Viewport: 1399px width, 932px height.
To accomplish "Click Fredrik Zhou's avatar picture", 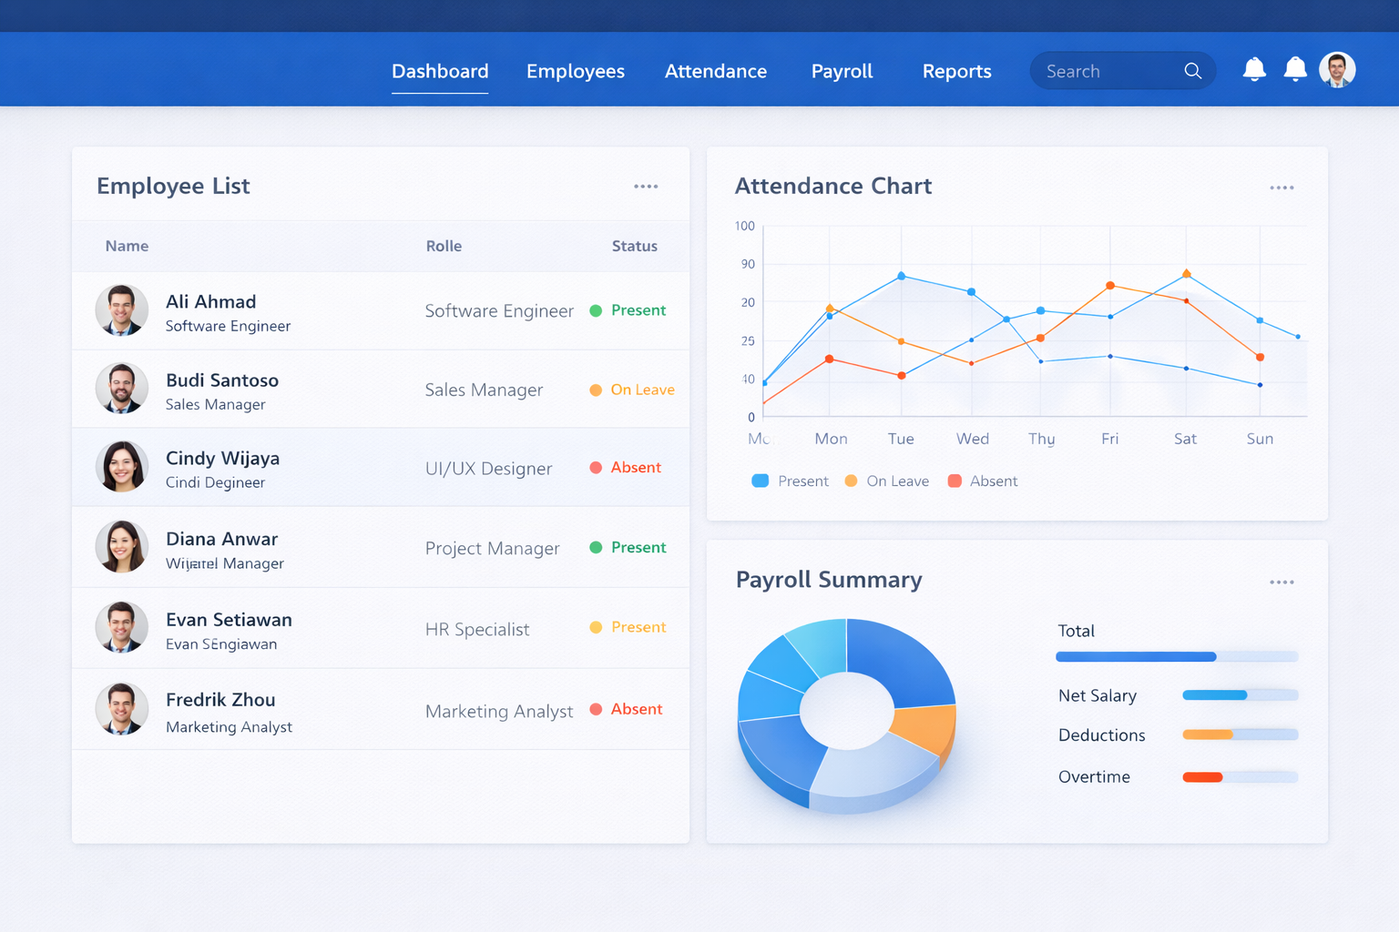I will point(122,709).
